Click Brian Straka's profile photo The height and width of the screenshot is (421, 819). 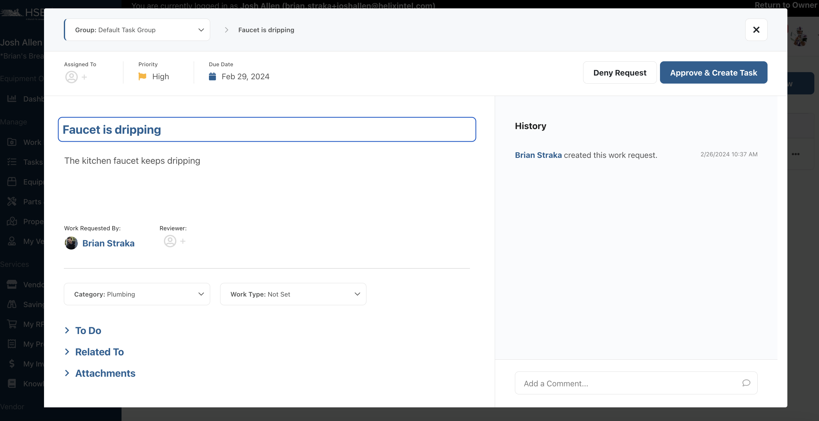71,243
